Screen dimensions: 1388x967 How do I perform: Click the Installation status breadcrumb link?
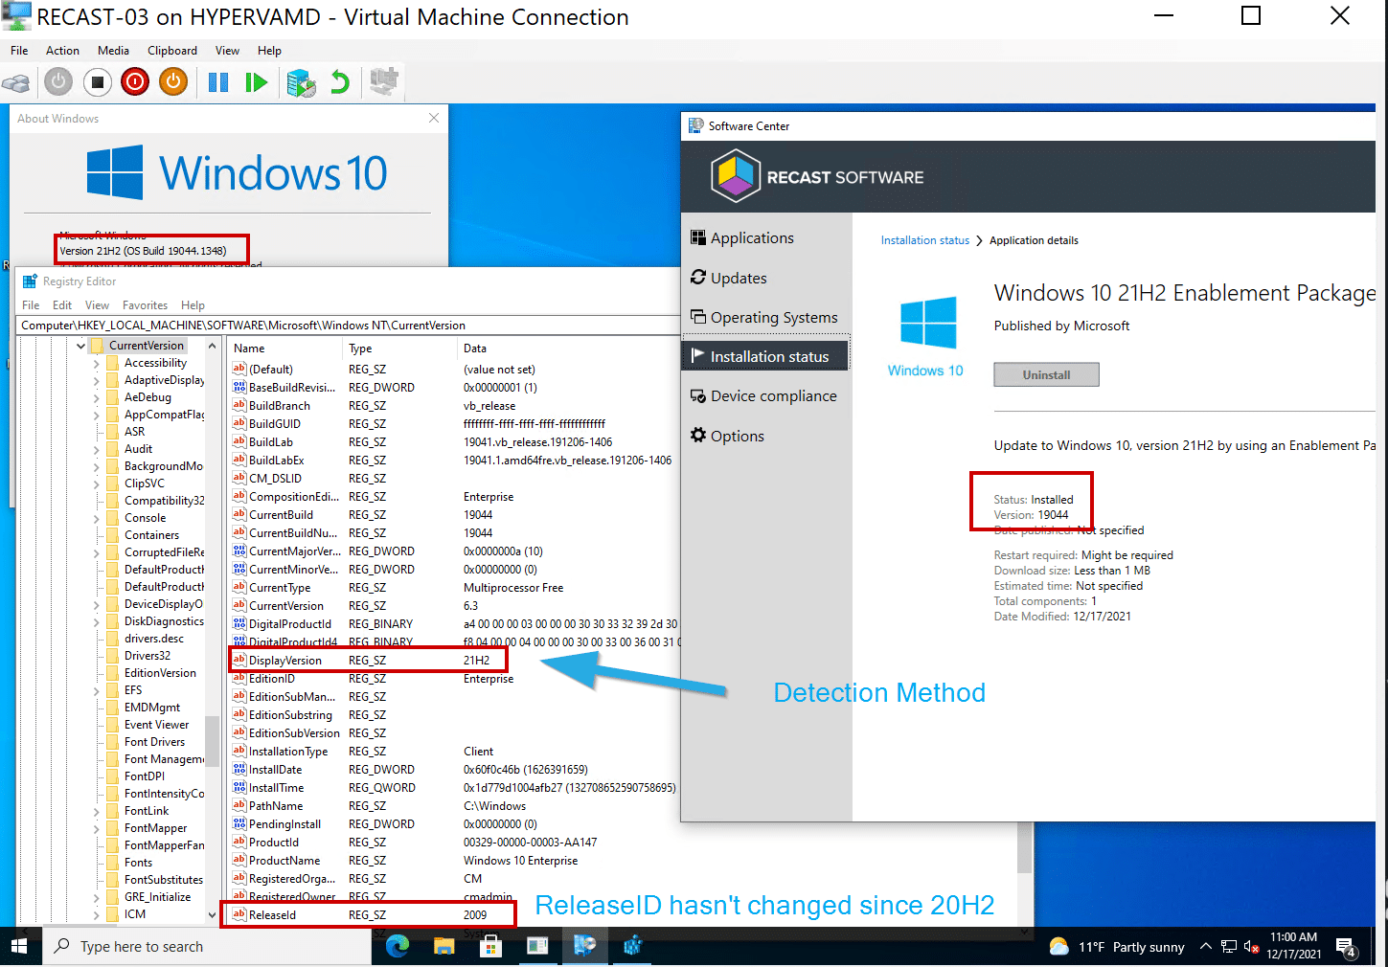[923, 239]
